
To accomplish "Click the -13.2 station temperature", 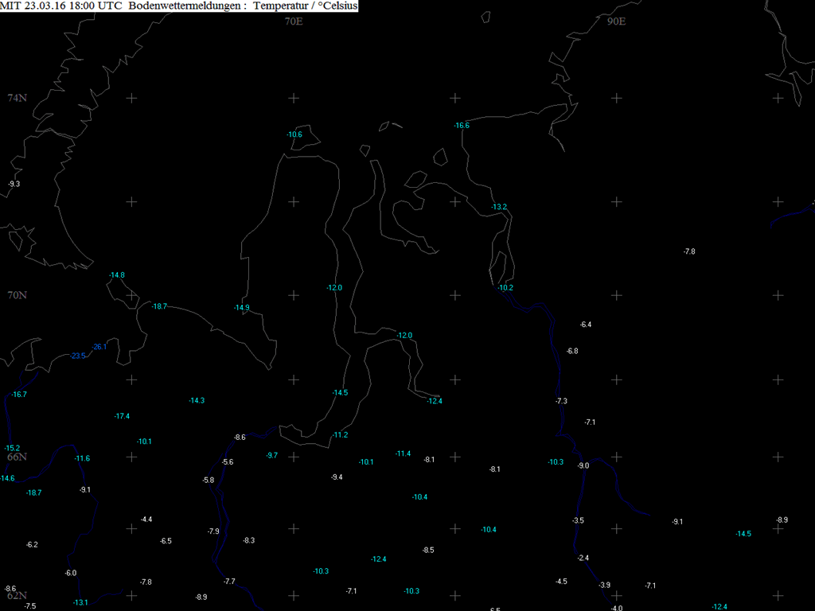I will 499,207.
